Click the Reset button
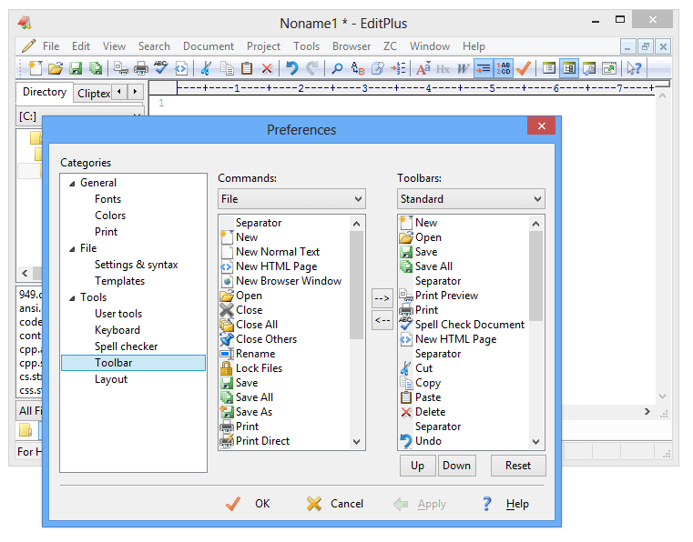Screen dimensions: 693x542 [x=518, y=466]
